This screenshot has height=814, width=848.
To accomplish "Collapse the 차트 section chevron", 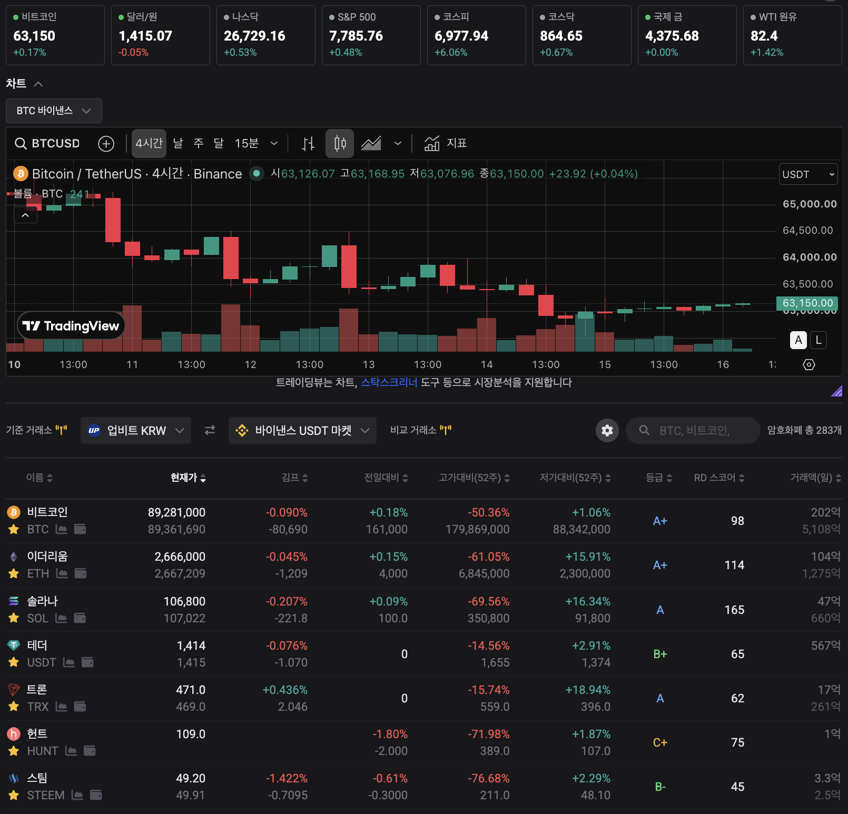I will point(38,84).
